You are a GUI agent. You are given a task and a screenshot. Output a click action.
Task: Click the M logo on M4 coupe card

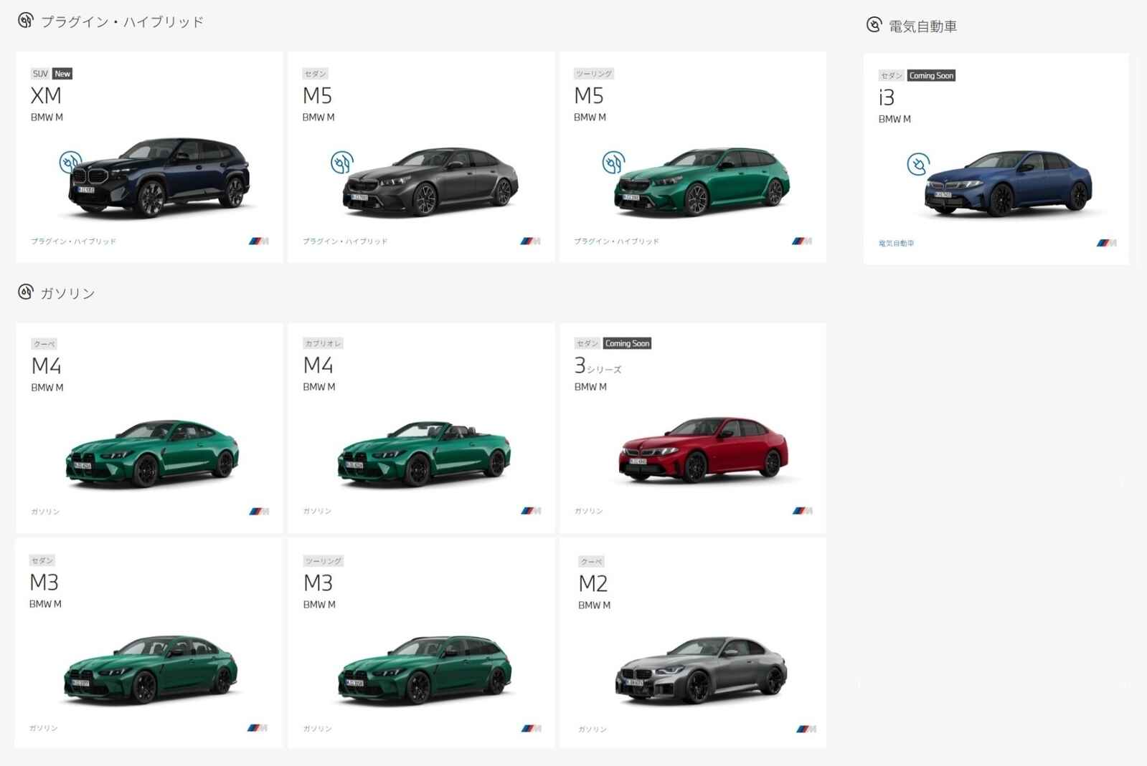259,512
